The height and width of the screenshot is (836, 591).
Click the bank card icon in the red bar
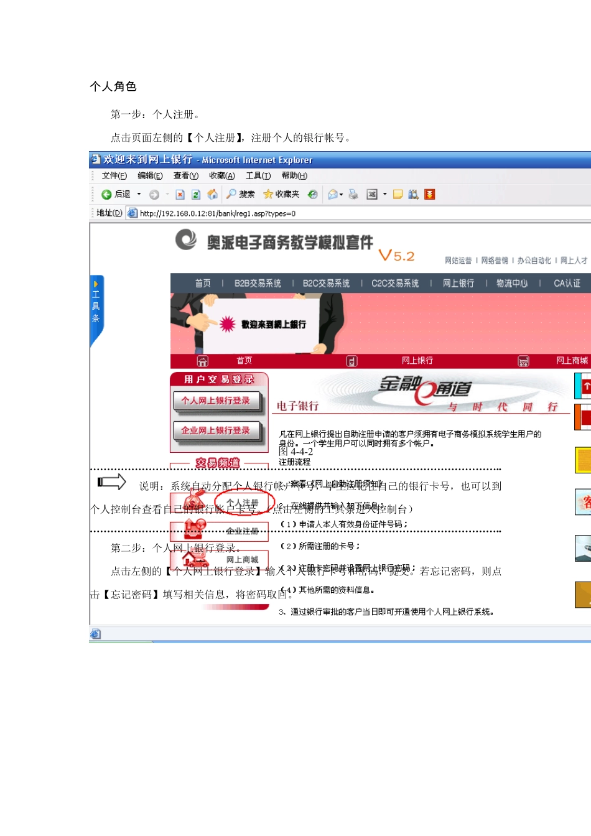[351, 361]
